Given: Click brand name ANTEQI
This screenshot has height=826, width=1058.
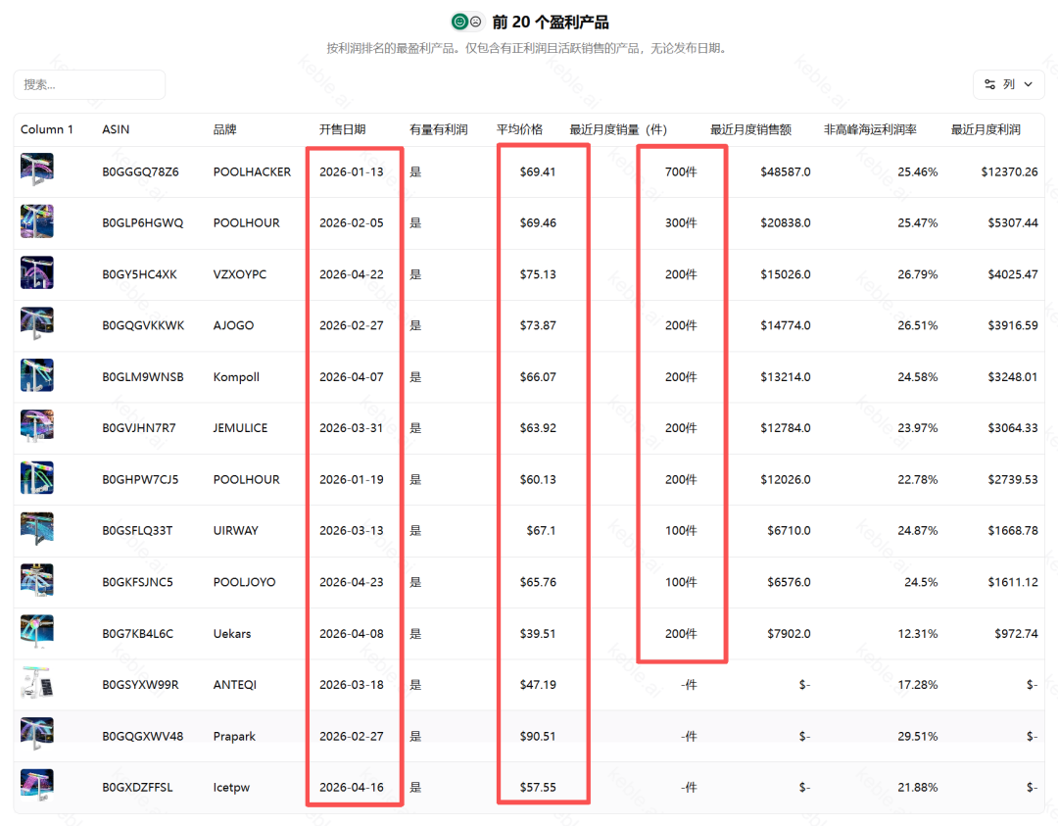Looking at the screenshot, I should [x=235, y=685].
